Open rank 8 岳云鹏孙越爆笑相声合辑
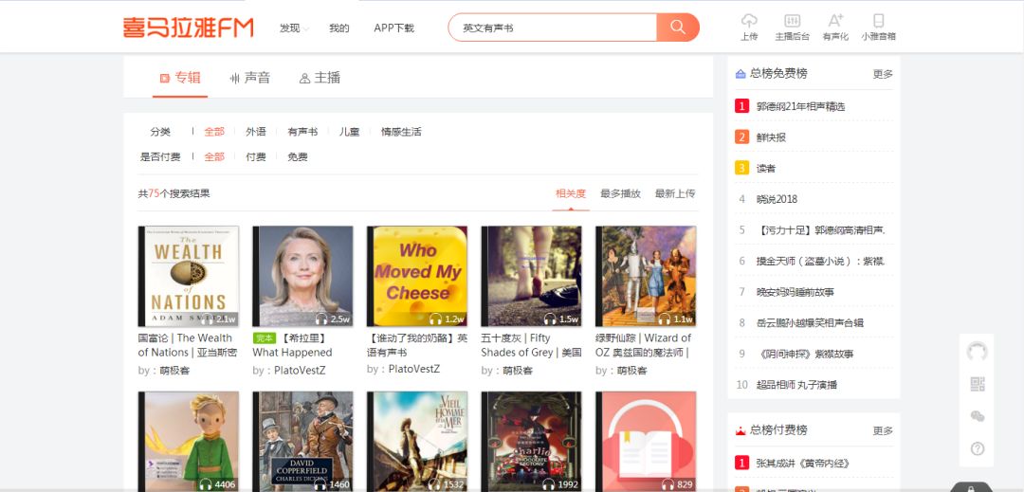 810,323
